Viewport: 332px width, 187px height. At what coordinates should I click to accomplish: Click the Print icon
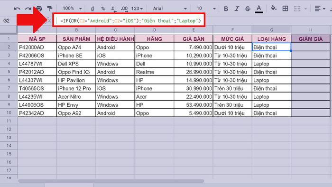[39, 9]
